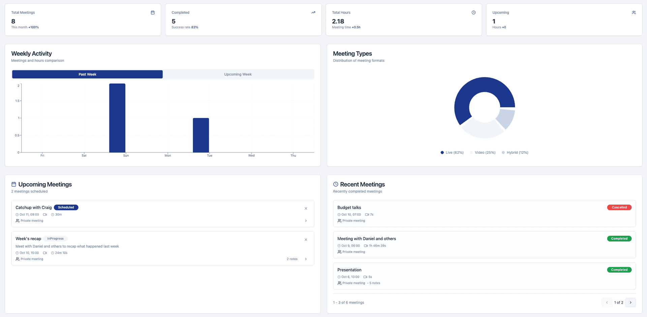Dismiss the Catchup with Craig meeting
Screen dimensions: 647x317
(306, 208)
